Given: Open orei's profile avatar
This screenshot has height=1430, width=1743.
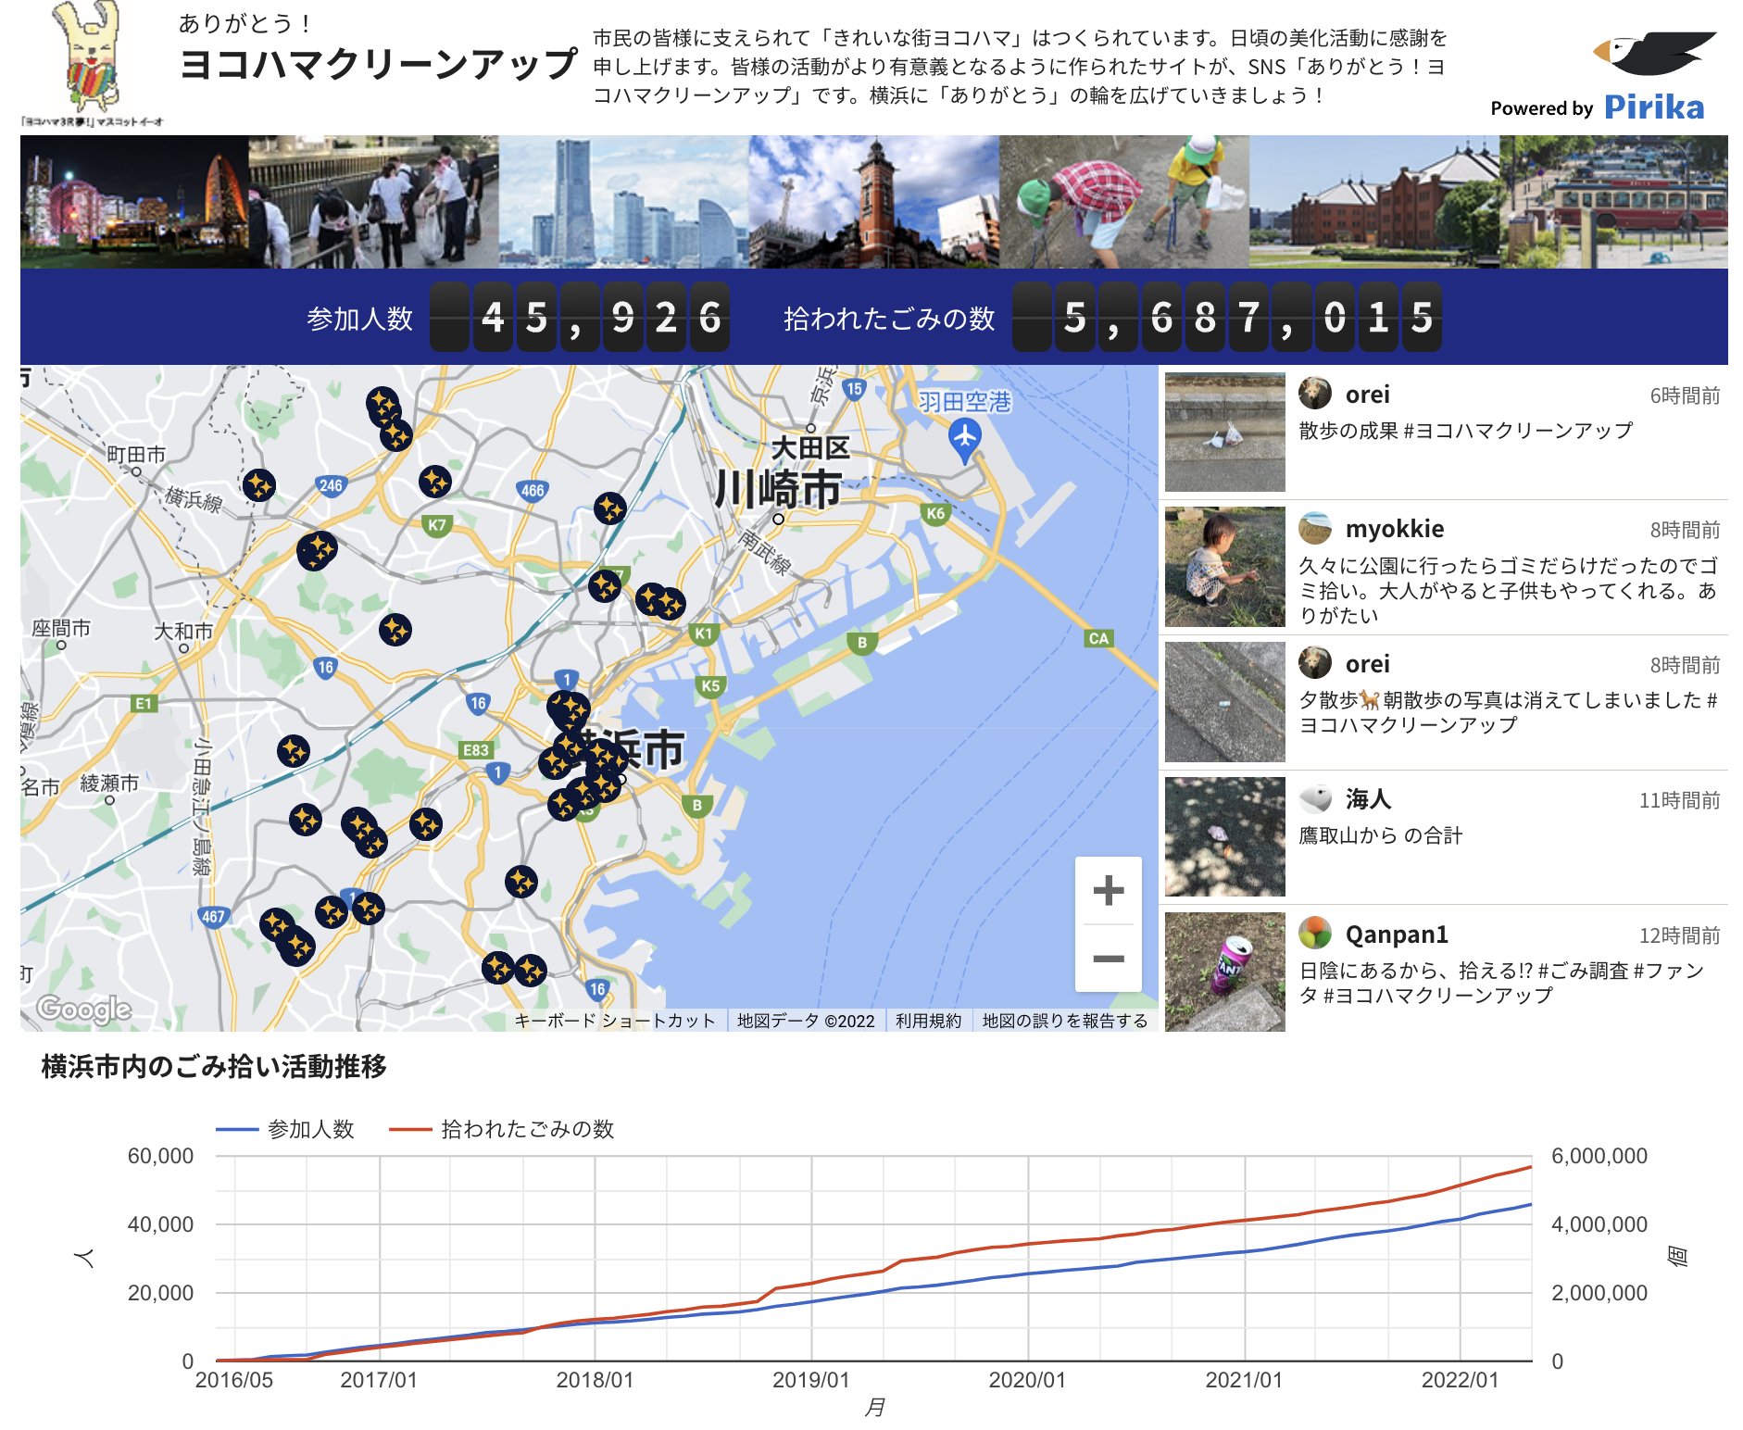Looking at the screenshot, I should [1314, 393].
